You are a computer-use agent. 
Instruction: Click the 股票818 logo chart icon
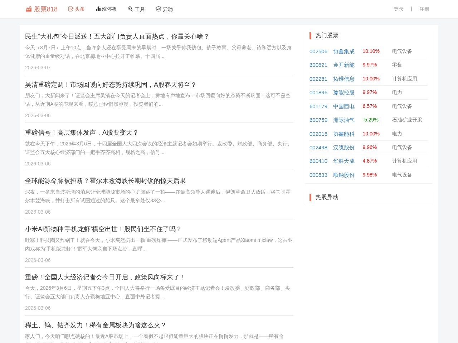click(x=29, y=9)
